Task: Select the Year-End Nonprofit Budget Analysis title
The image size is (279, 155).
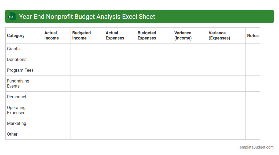Action: [x=87, y=16]
